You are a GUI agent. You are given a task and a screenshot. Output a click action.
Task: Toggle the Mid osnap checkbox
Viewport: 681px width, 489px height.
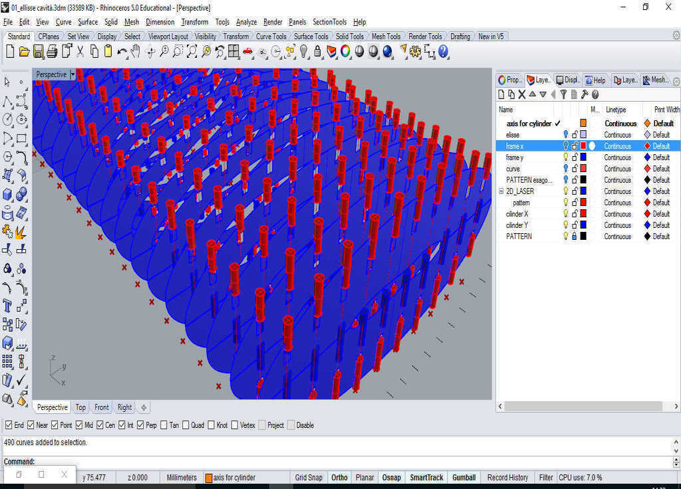click(79, 425)
